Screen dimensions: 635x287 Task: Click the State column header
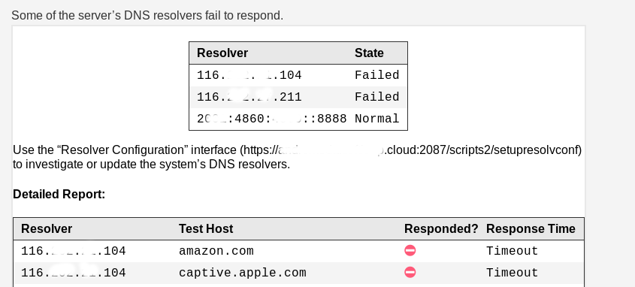point(369,53)
